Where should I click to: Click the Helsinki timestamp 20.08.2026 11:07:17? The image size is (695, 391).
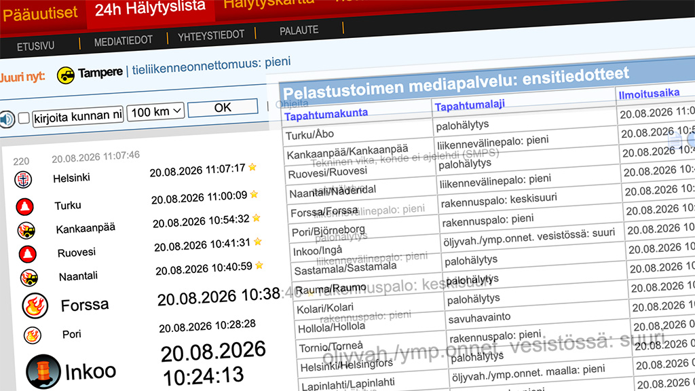pyautogui.click(x=198, y=170)
